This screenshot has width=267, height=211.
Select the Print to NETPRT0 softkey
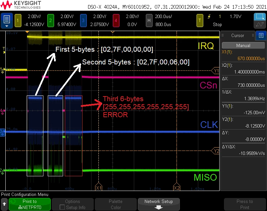coord(30,204)
